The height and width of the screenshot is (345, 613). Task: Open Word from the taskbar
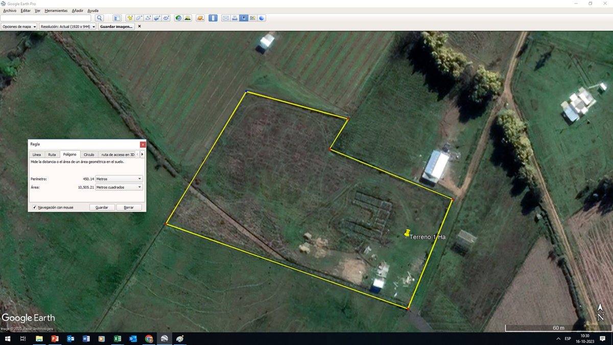tap(86, 339)
